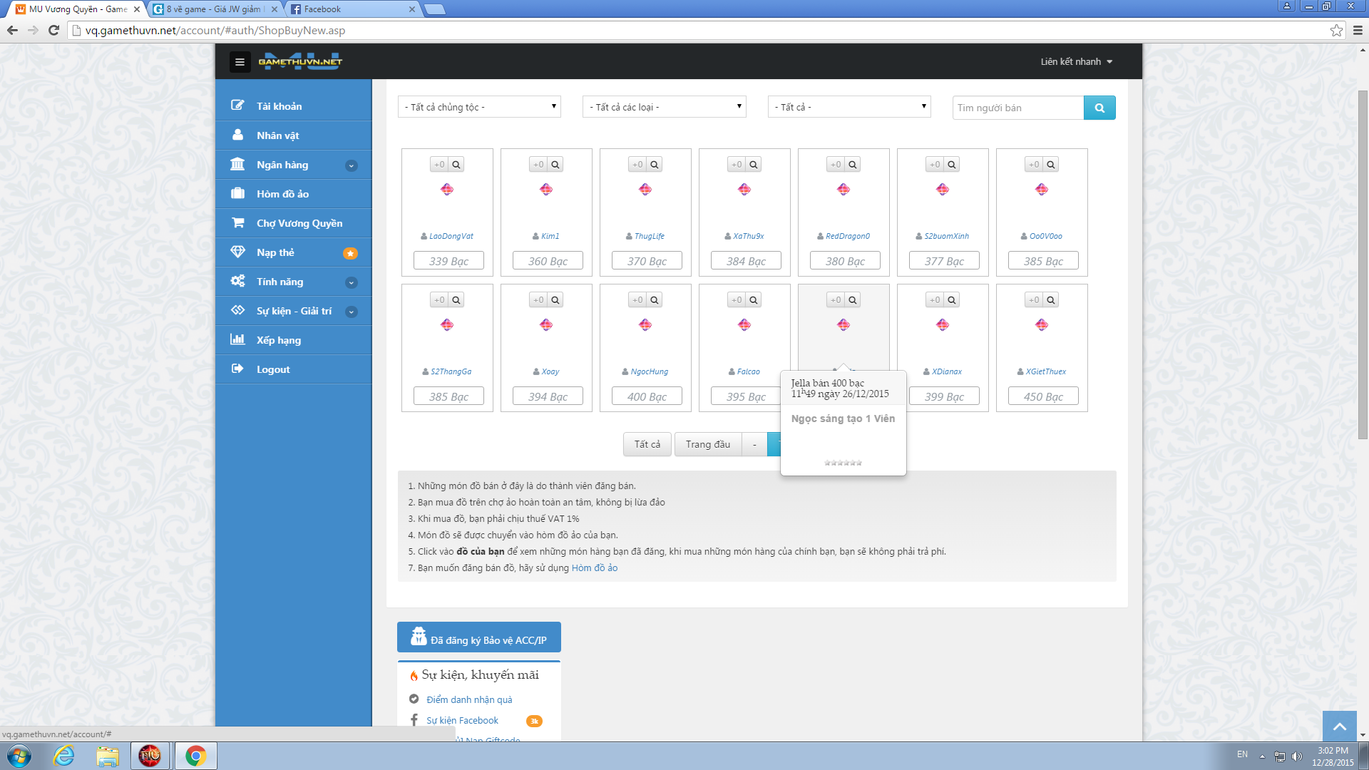Click magnifier icon on LaoDongVat's item
This screenshot has height=770, width=1369.
tap(456, 165)
